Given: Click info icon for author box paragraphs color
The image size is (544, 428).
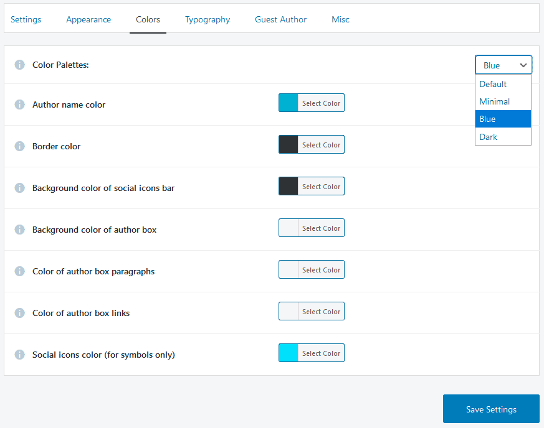Looking at the screenshot, I should tap(20, 271).
